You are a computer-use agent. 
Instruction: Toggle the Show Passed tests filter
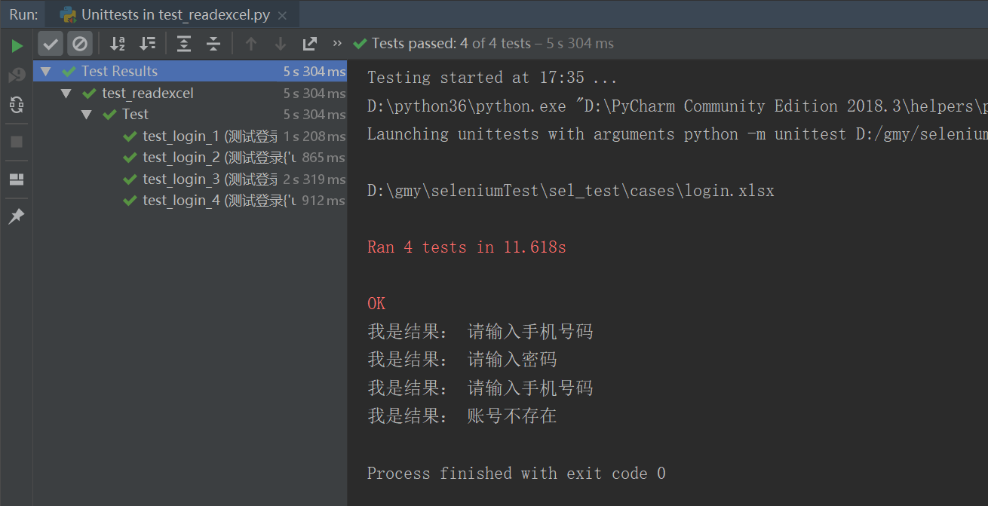click(x=51, y=44)
